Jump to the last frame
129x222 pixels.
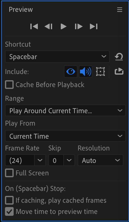(x=94, y=26)
